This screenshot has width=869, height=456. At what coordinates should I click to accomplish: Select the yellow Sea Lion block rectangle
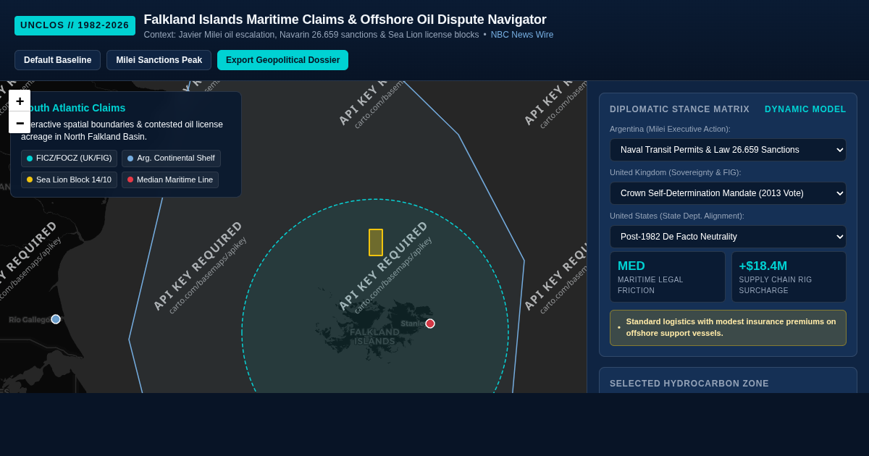tap(376, 242)
